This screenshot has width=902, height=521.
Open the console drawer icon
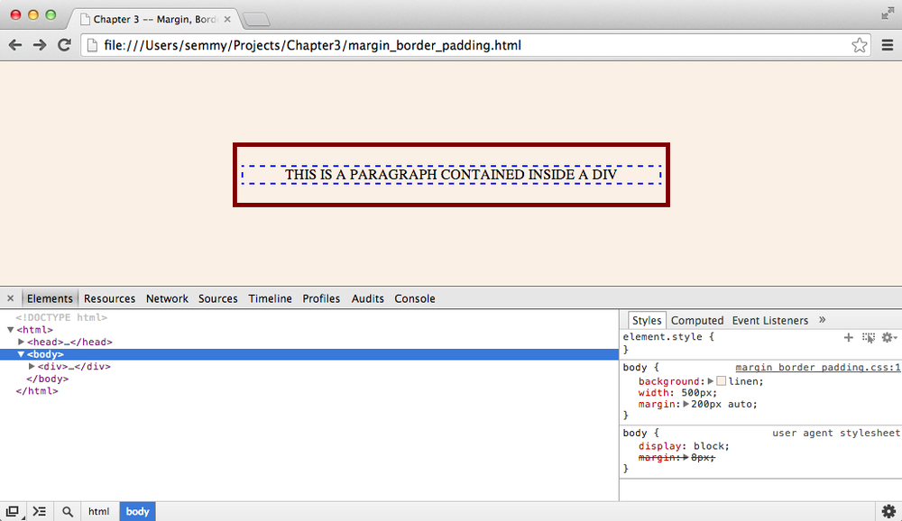(40, 511)
